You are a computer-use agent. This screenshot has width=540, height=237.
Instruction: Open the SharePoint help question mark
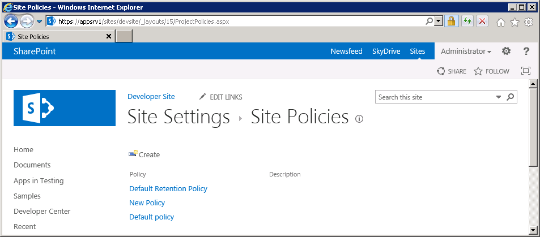pos(526,51)
